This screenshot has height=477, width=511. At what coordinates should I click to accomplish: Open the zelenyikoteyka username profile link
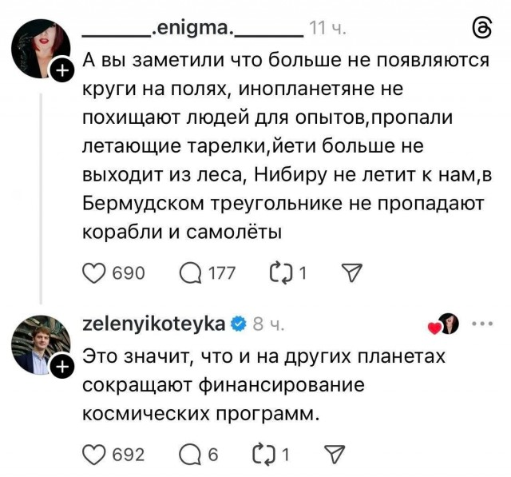pos(153,324)
